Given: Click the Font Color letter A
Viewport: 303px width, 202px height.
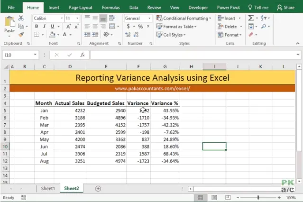Looking at the screenshot, I should (x=65, y=35).
